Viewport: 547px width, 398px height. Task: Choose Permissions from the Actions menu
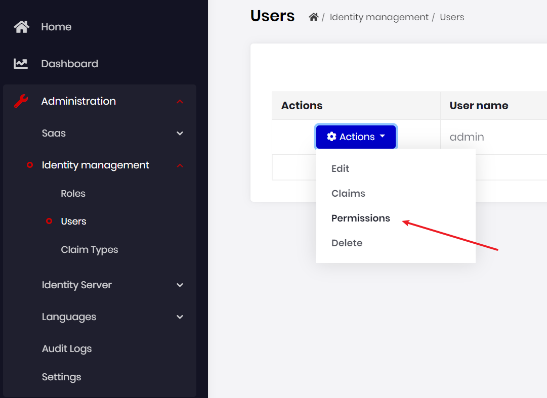click(x=361, y=218)
